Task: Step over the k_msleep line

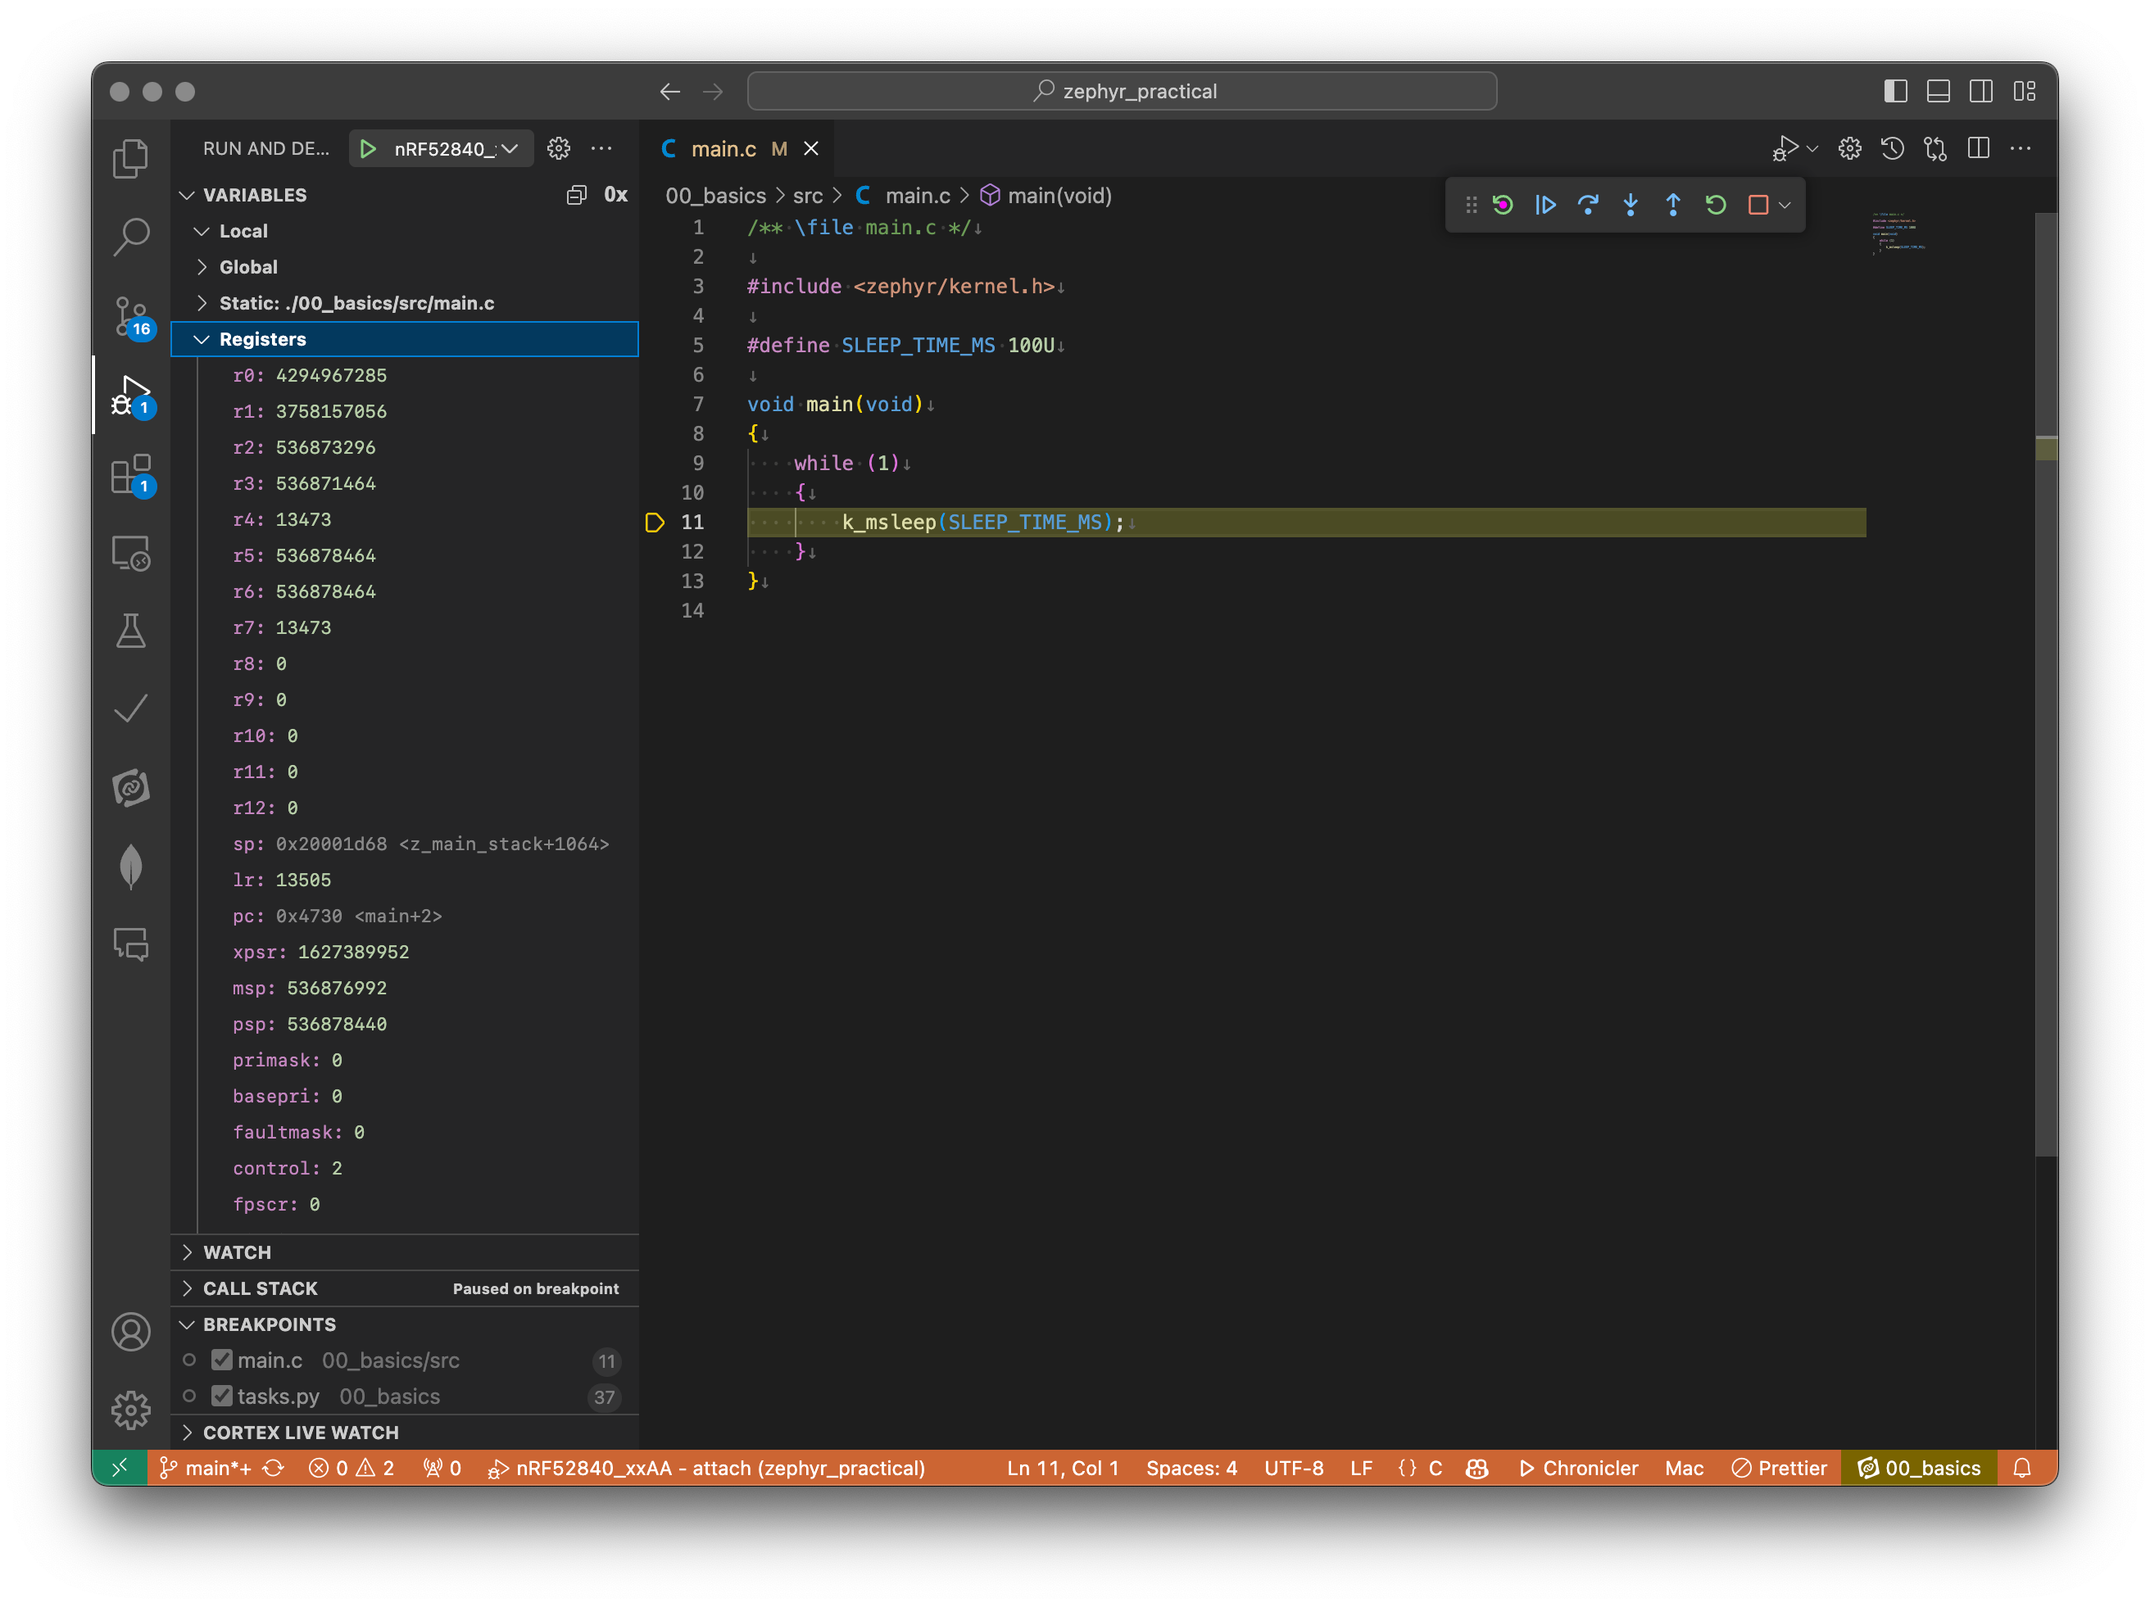Action: (1588, 204)
